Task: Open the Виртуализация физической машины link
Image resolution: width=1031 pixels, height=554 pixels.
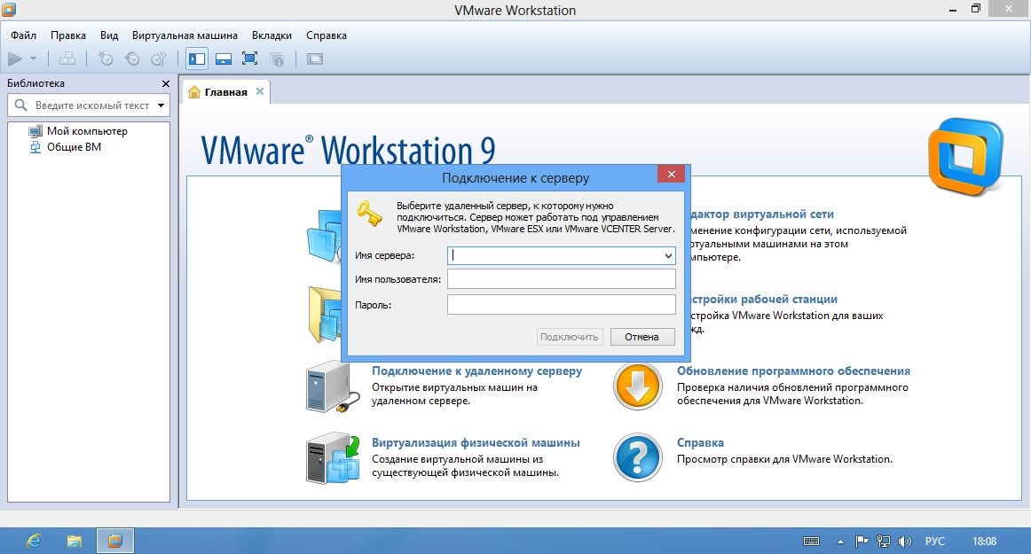Action: 476,443
